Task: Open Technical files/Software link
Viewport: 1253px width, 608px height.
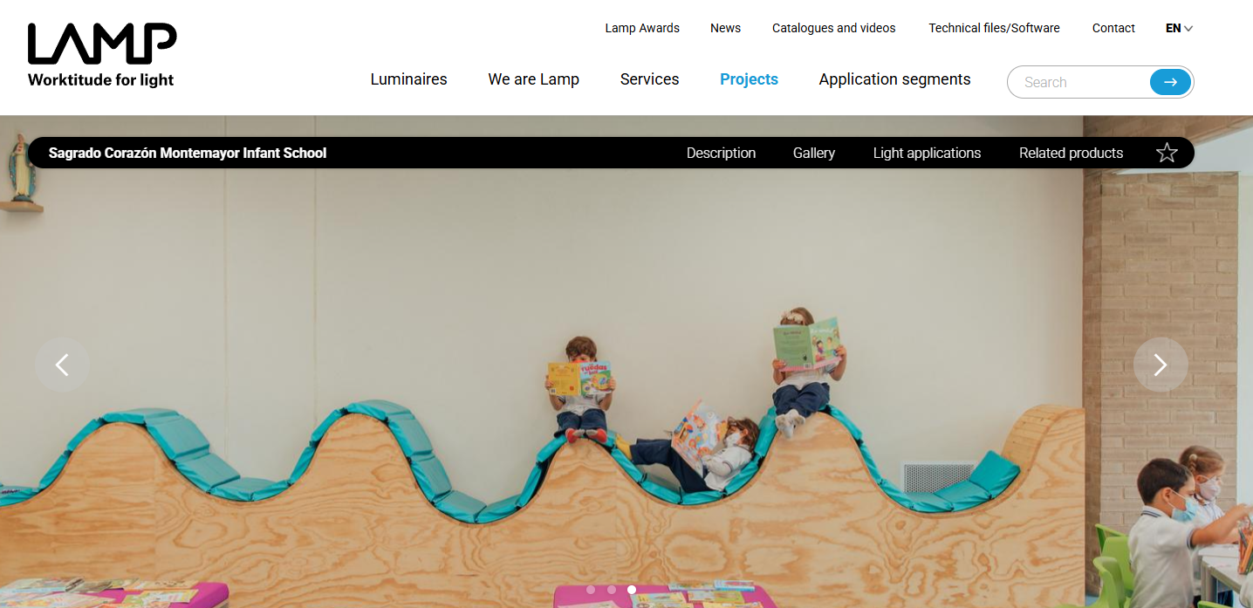Action: (x=994, y=28)
